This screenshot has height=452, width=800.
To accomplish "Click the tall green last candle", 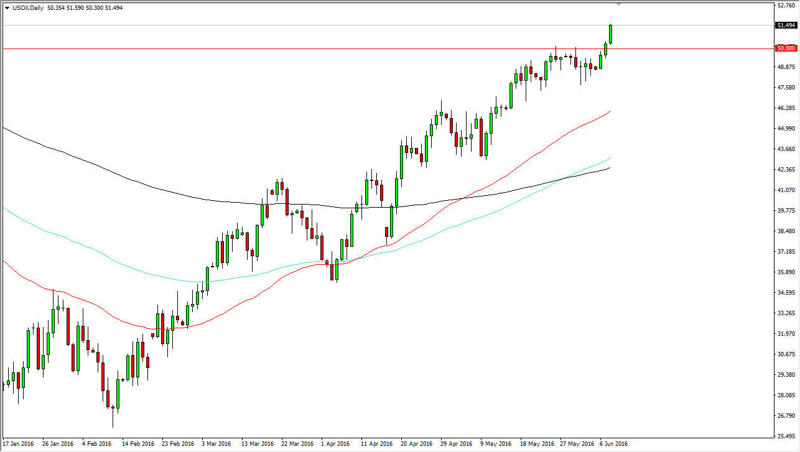I will tap(610, 34).
